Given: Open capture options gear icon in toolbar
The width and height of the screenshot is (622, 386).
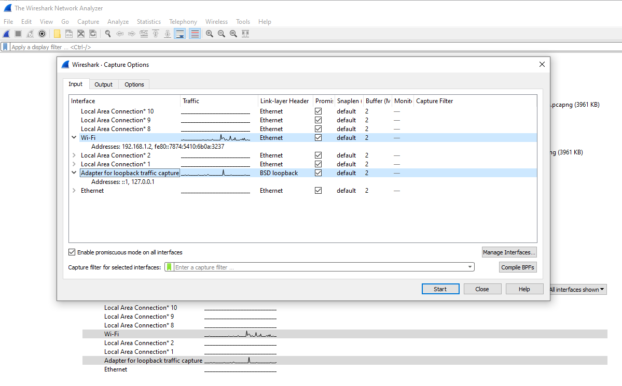Looking at the screenshot, I should tap(42, 34).
